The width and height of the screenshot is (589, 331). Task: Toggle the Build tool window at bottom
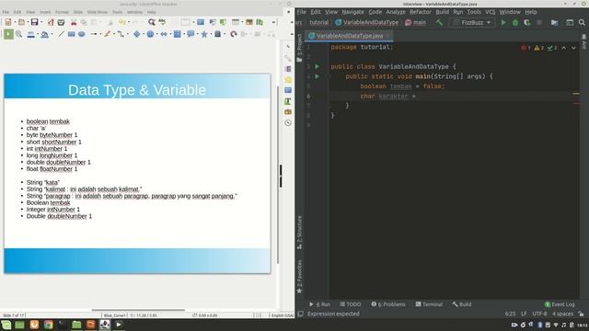pyautogui.click(x=462, y=304)
